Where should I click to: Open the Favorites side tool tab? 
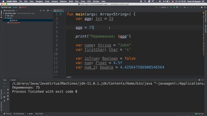click(x=1, y=94)
